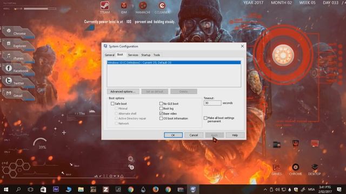Select the Boot tab
The height and width of the screenshot is (194, 346).
coord(120,54)
